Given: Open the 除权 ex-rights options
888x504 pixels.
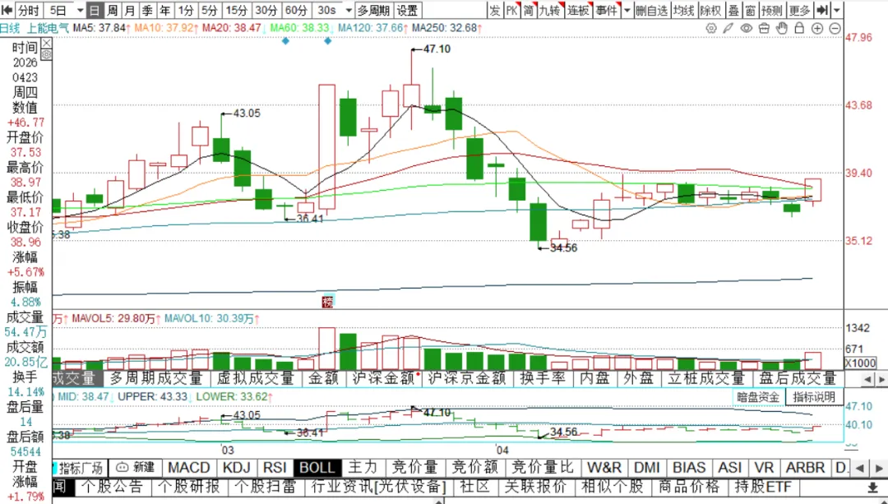Looking at the screenshot, I should pyautogui.click(x=710, y=10).
